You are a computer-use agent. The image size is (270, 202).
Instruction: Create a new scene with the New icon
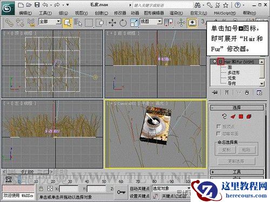(21, 5)
